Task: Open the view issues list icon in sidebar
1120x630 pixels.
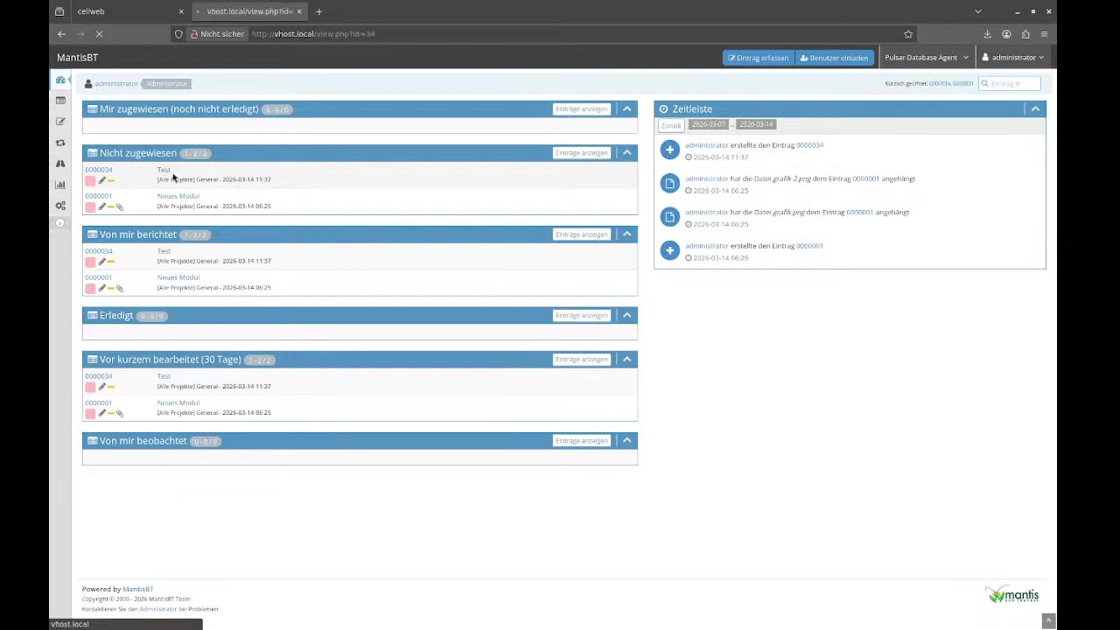Action: click(60, 101)
